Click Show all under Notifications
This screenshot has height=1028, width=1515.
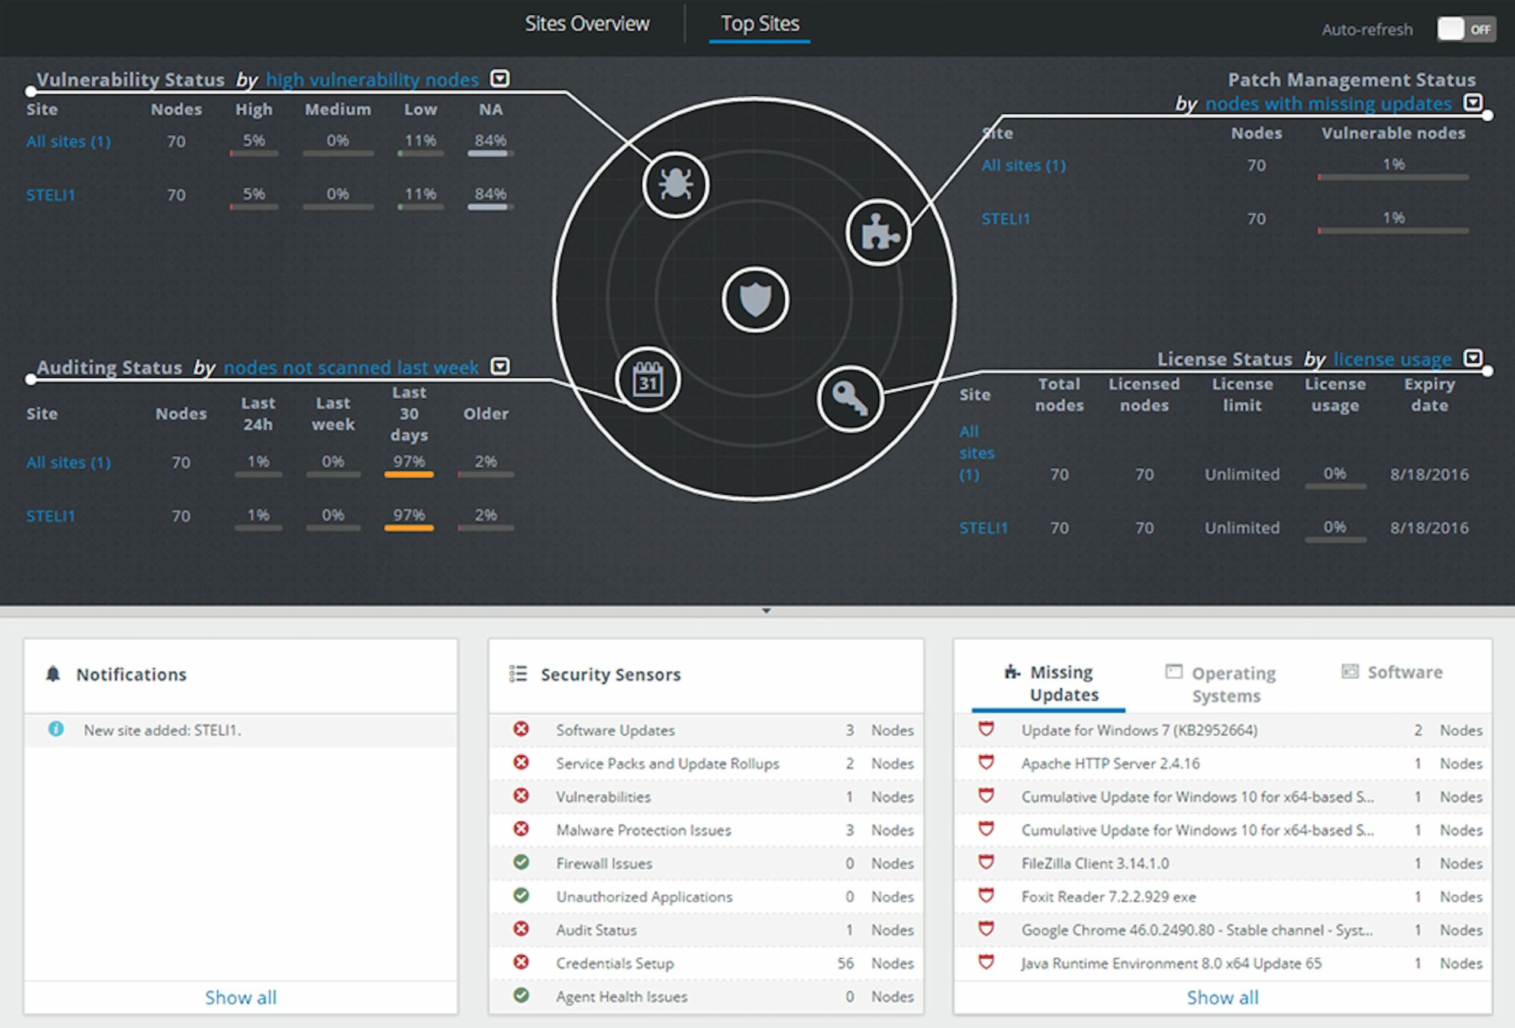click(x=240, y=997)
